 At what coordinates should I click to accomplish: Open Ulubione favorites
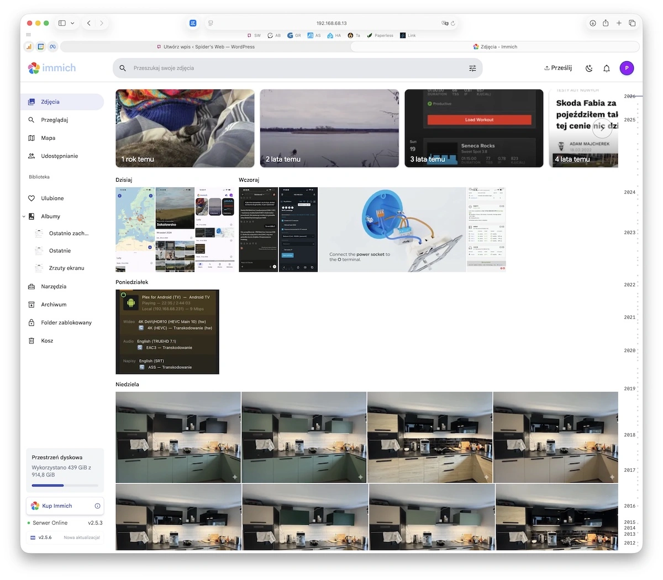tap(52, 198)
